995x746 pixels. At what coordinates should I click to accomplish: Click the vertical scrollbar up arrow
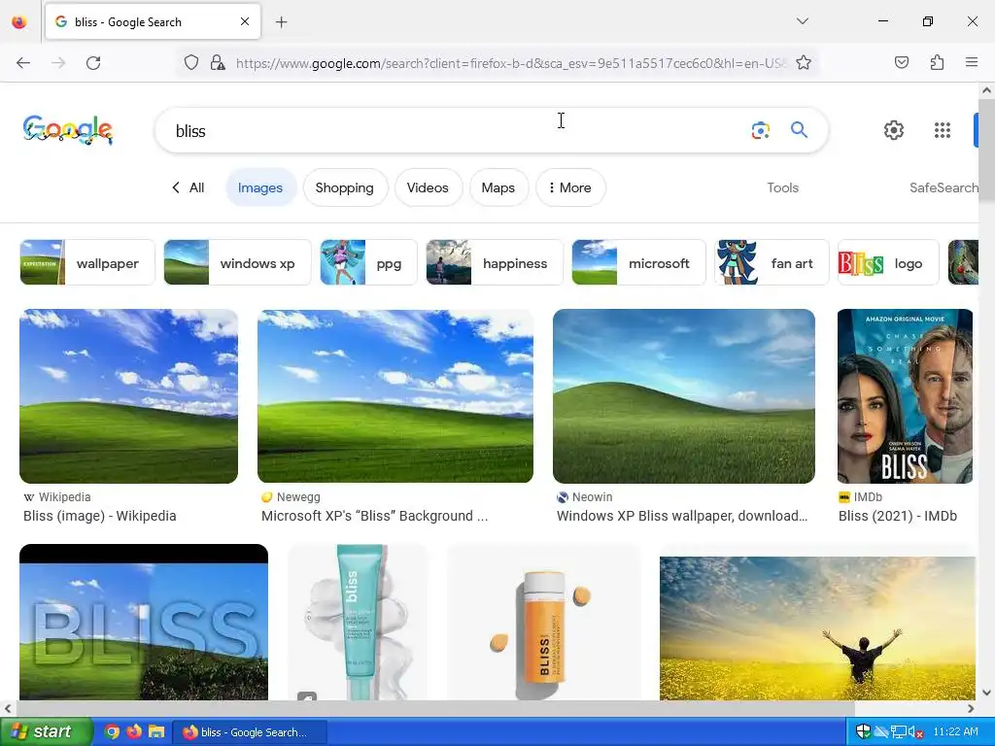(987, 90)
